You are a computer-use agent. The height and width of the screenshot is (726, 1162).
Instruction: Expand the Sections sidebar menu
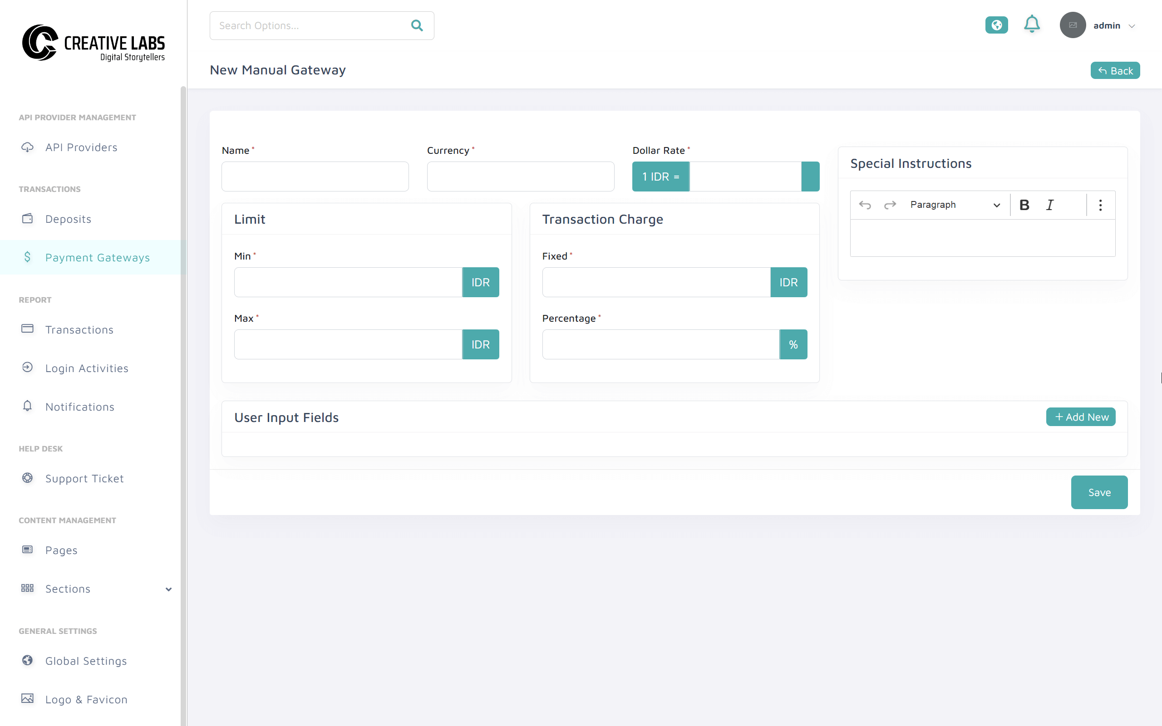coord(167,589)
